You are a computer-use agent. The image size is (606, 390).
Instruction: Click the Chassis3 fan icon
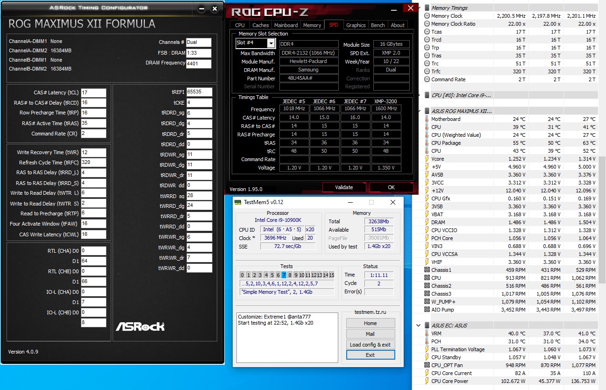click(x=427, y=294)
